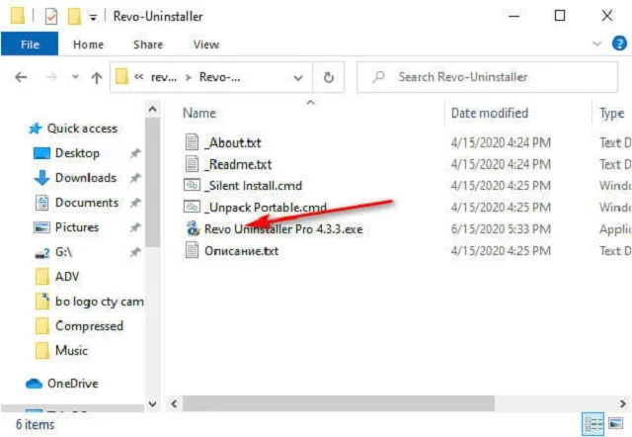The image size is (632, 437).
Task: Click the pin icon next to Desktop
Action: [x=135, y=153]
